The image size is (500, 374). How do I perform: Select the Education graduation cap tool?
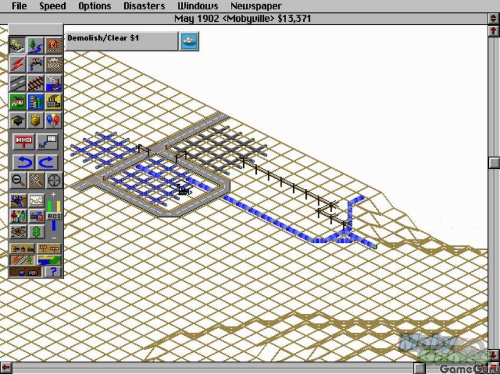coord(17,121)
